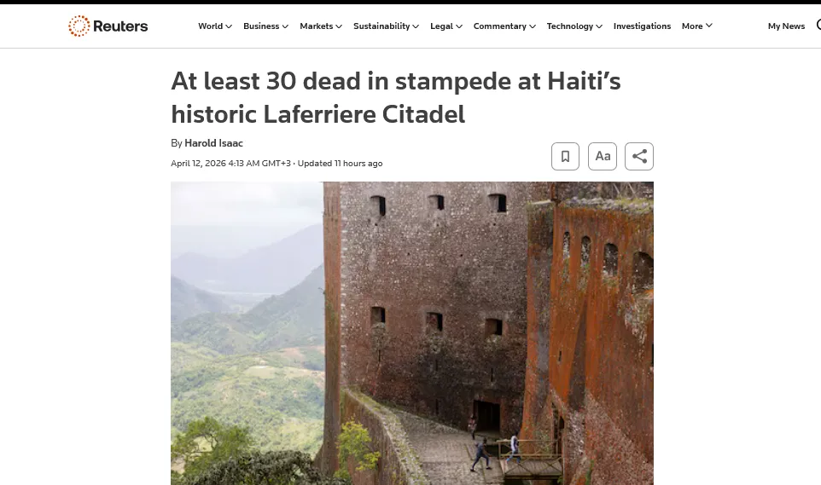Expand the More menu chevron
This screenshot has width=821, height=485.
tap(709, 26)
